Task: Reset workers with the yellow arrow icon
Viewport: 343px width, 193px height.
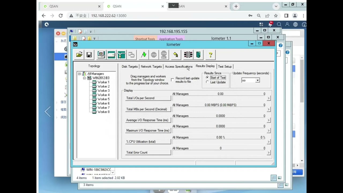Action: 176,55
